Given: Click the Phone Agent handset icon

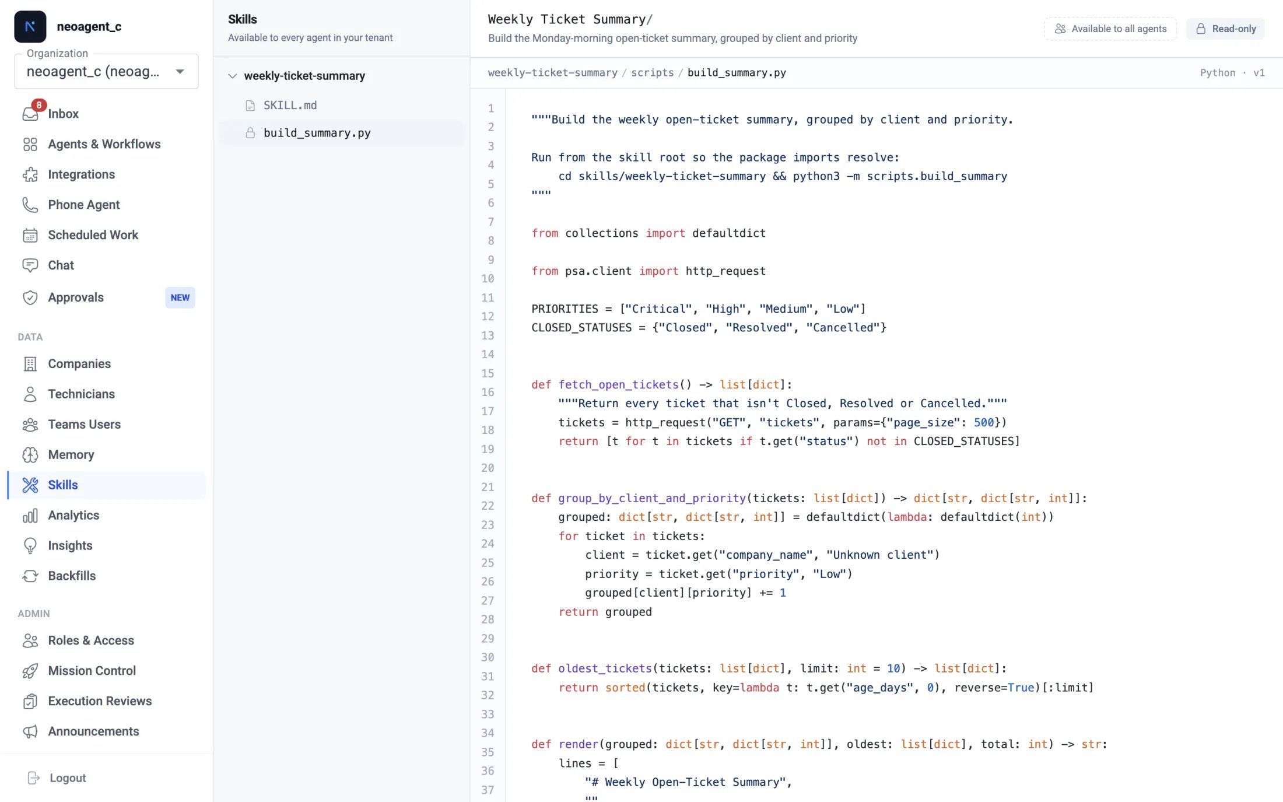Looking at the screenshot, I should point(30,205).
